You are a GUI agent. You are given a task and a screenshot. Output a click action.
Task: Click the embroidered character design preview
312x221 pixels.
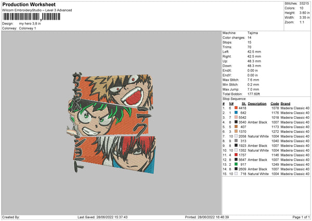coord(111,122)
